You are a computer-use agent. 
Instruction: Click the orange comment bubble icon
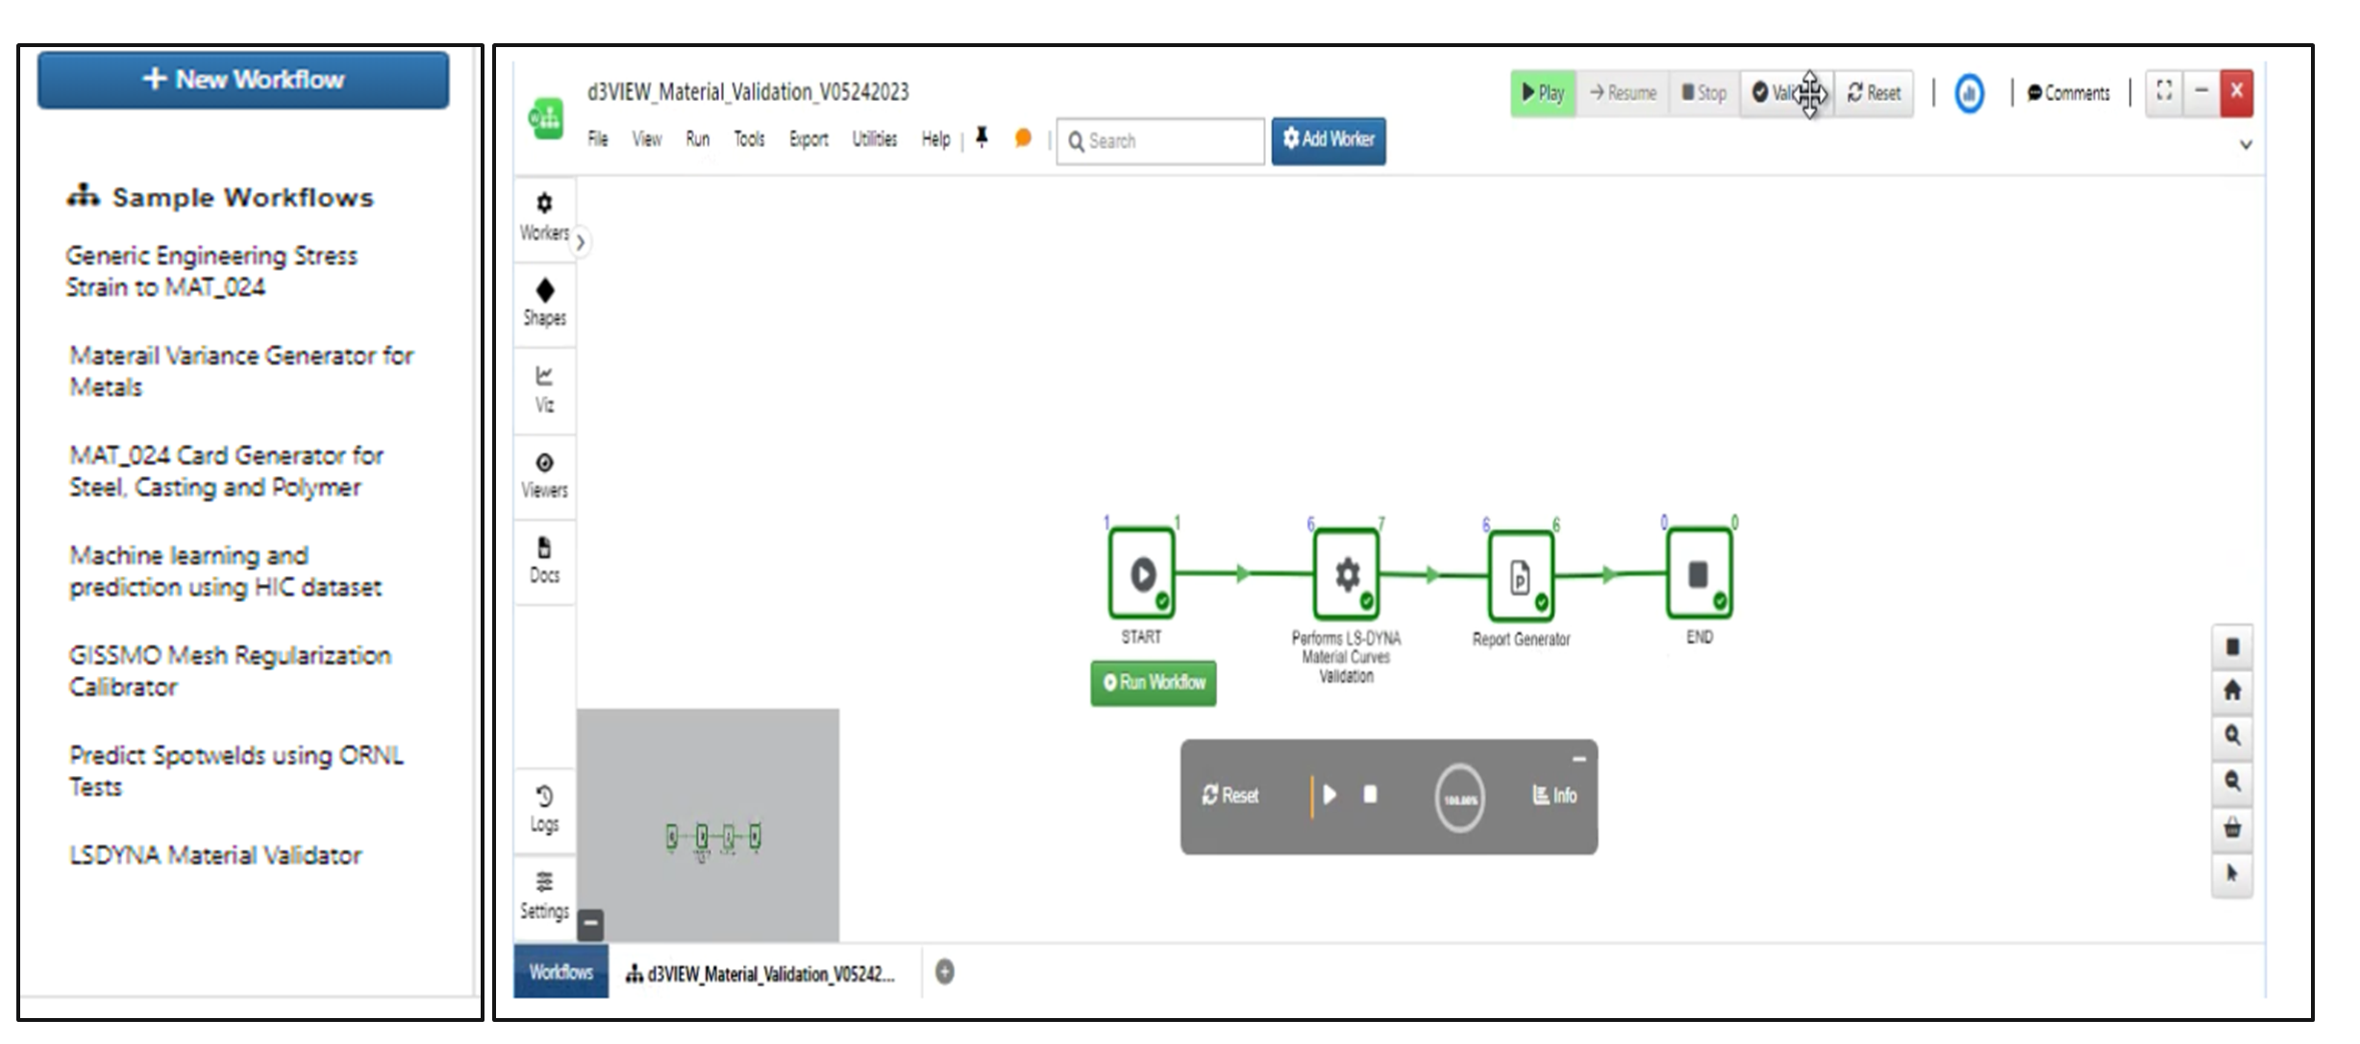point(1023,138)
